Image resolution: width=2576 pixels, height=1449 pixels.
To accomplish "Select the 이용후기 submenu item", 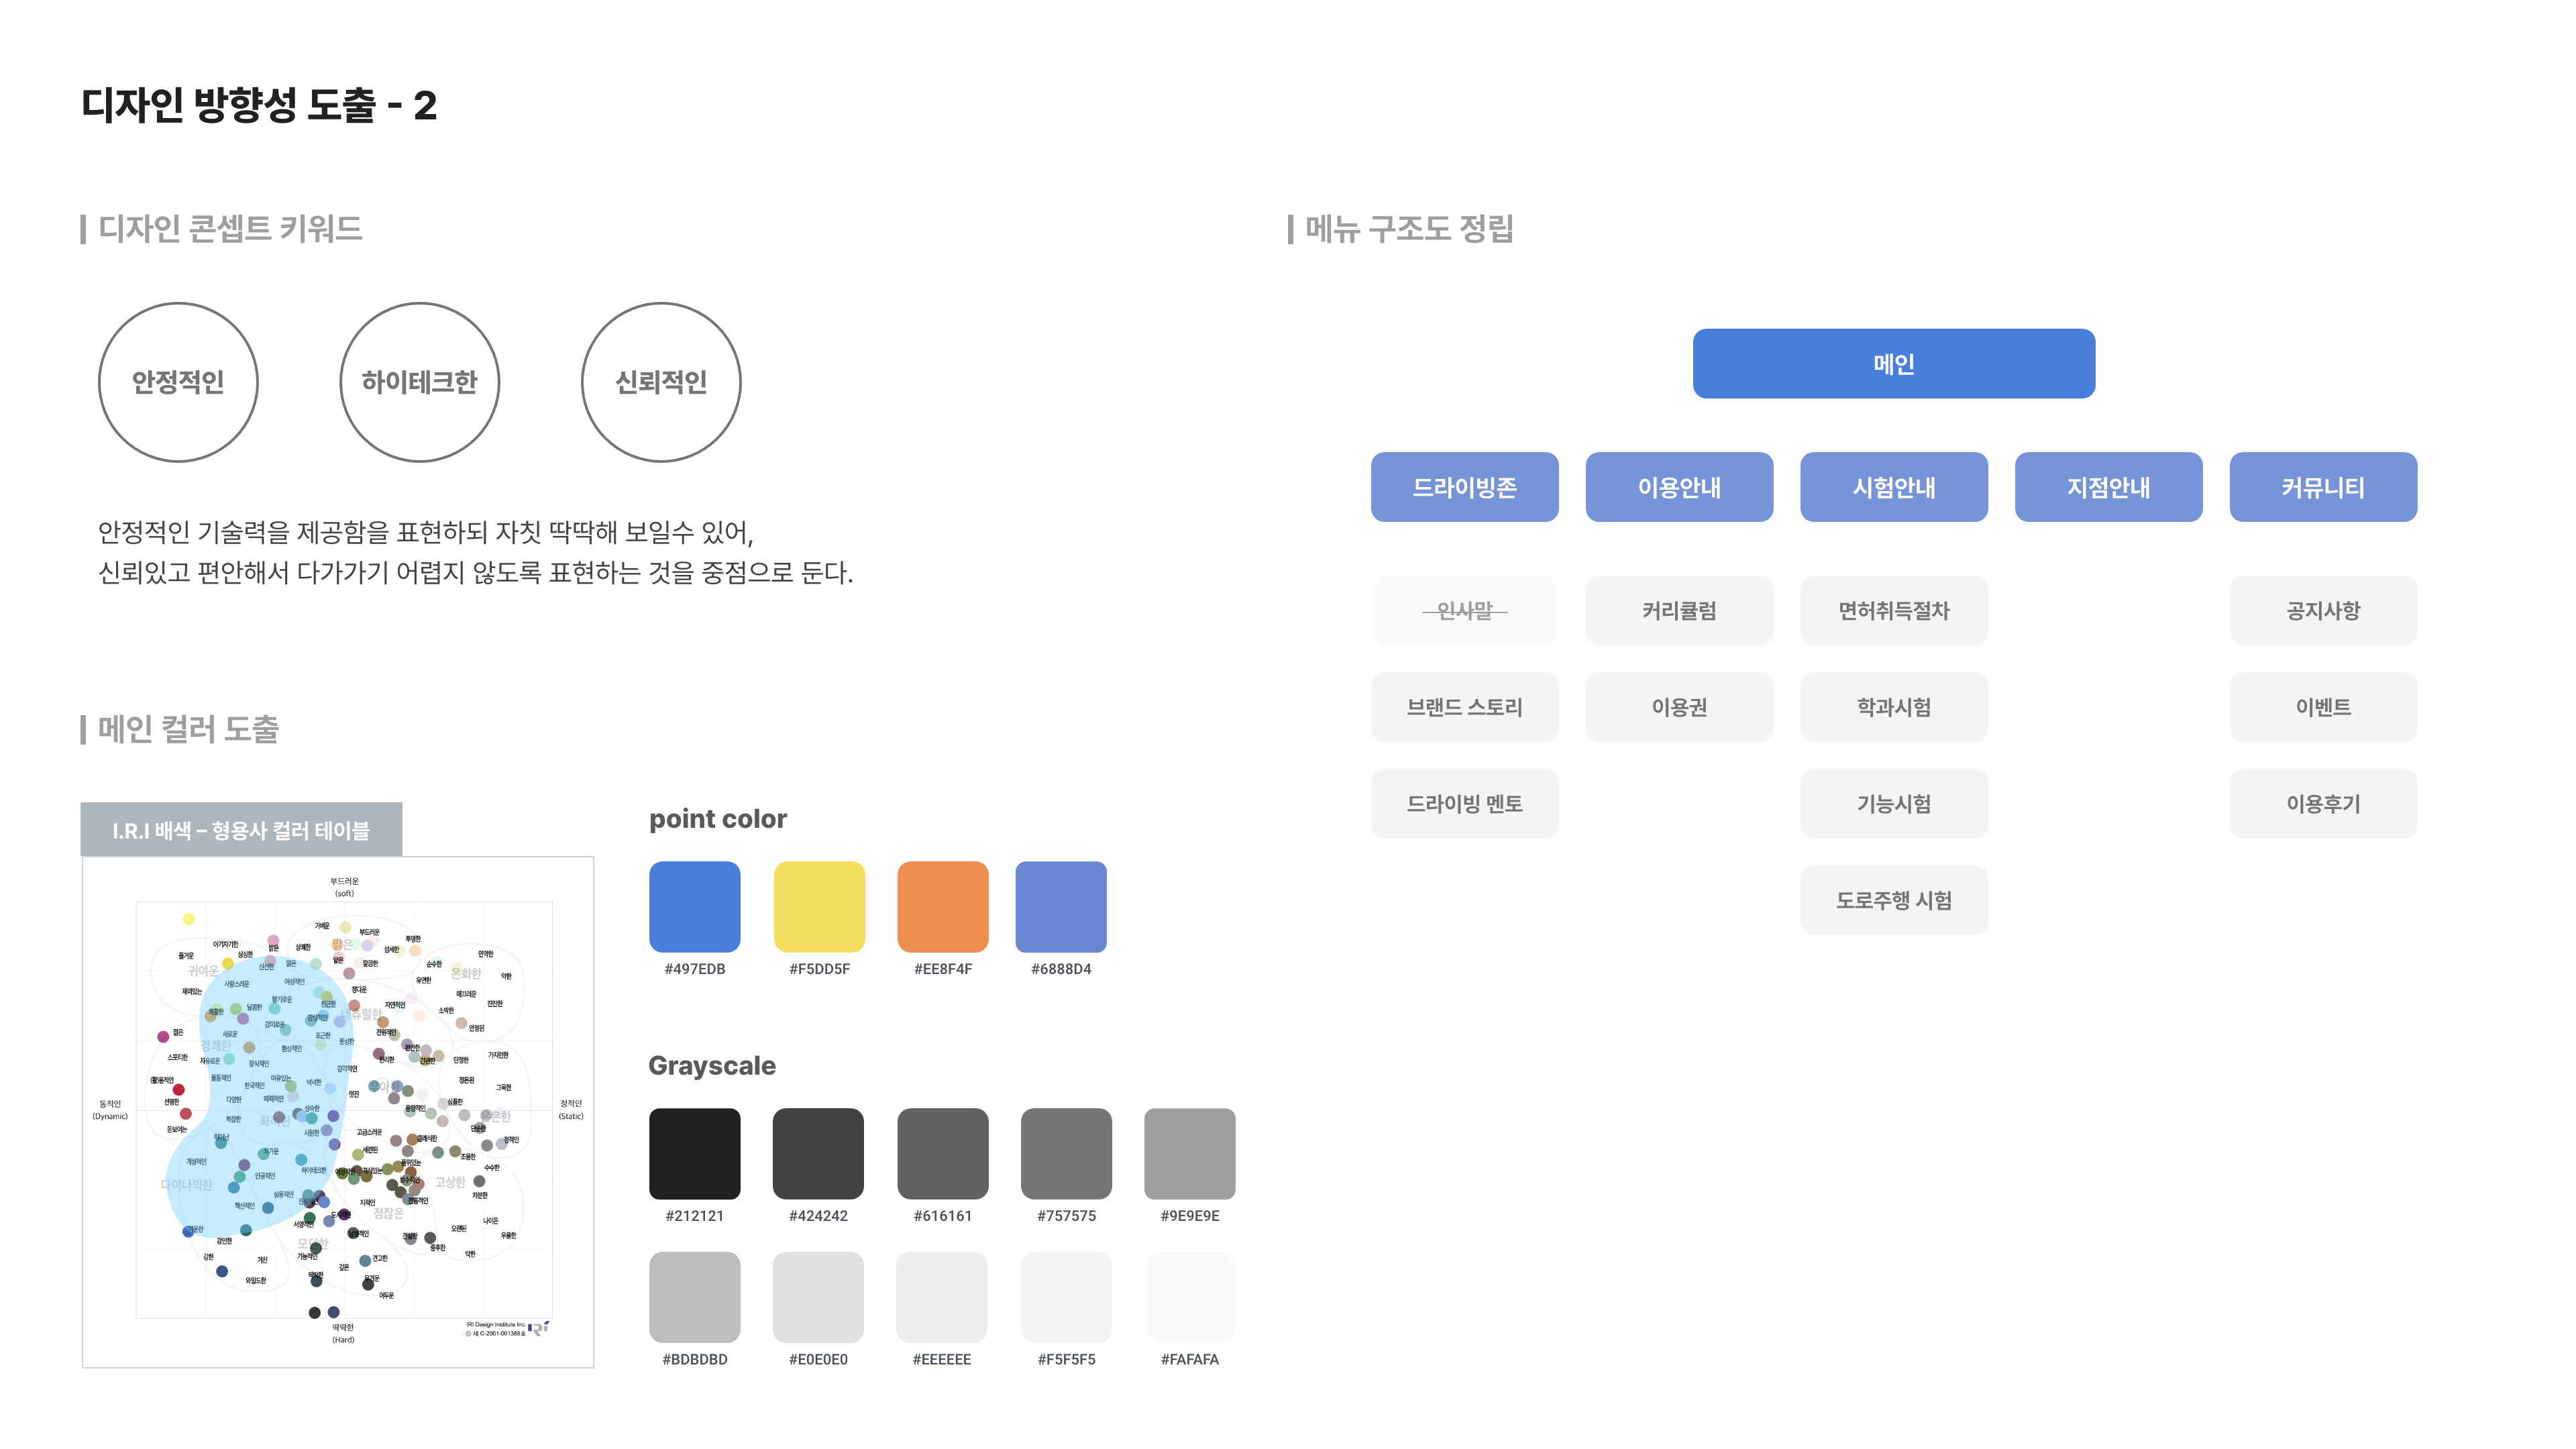I will [x=2323, y=803].
